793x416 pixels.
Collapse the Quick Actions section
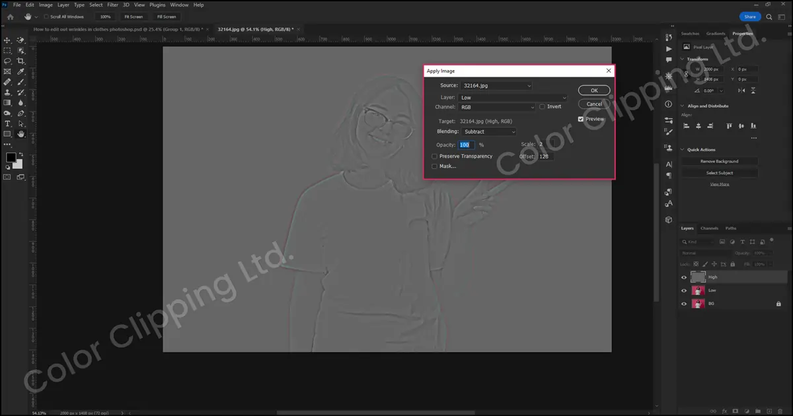(x=682, y=150)
